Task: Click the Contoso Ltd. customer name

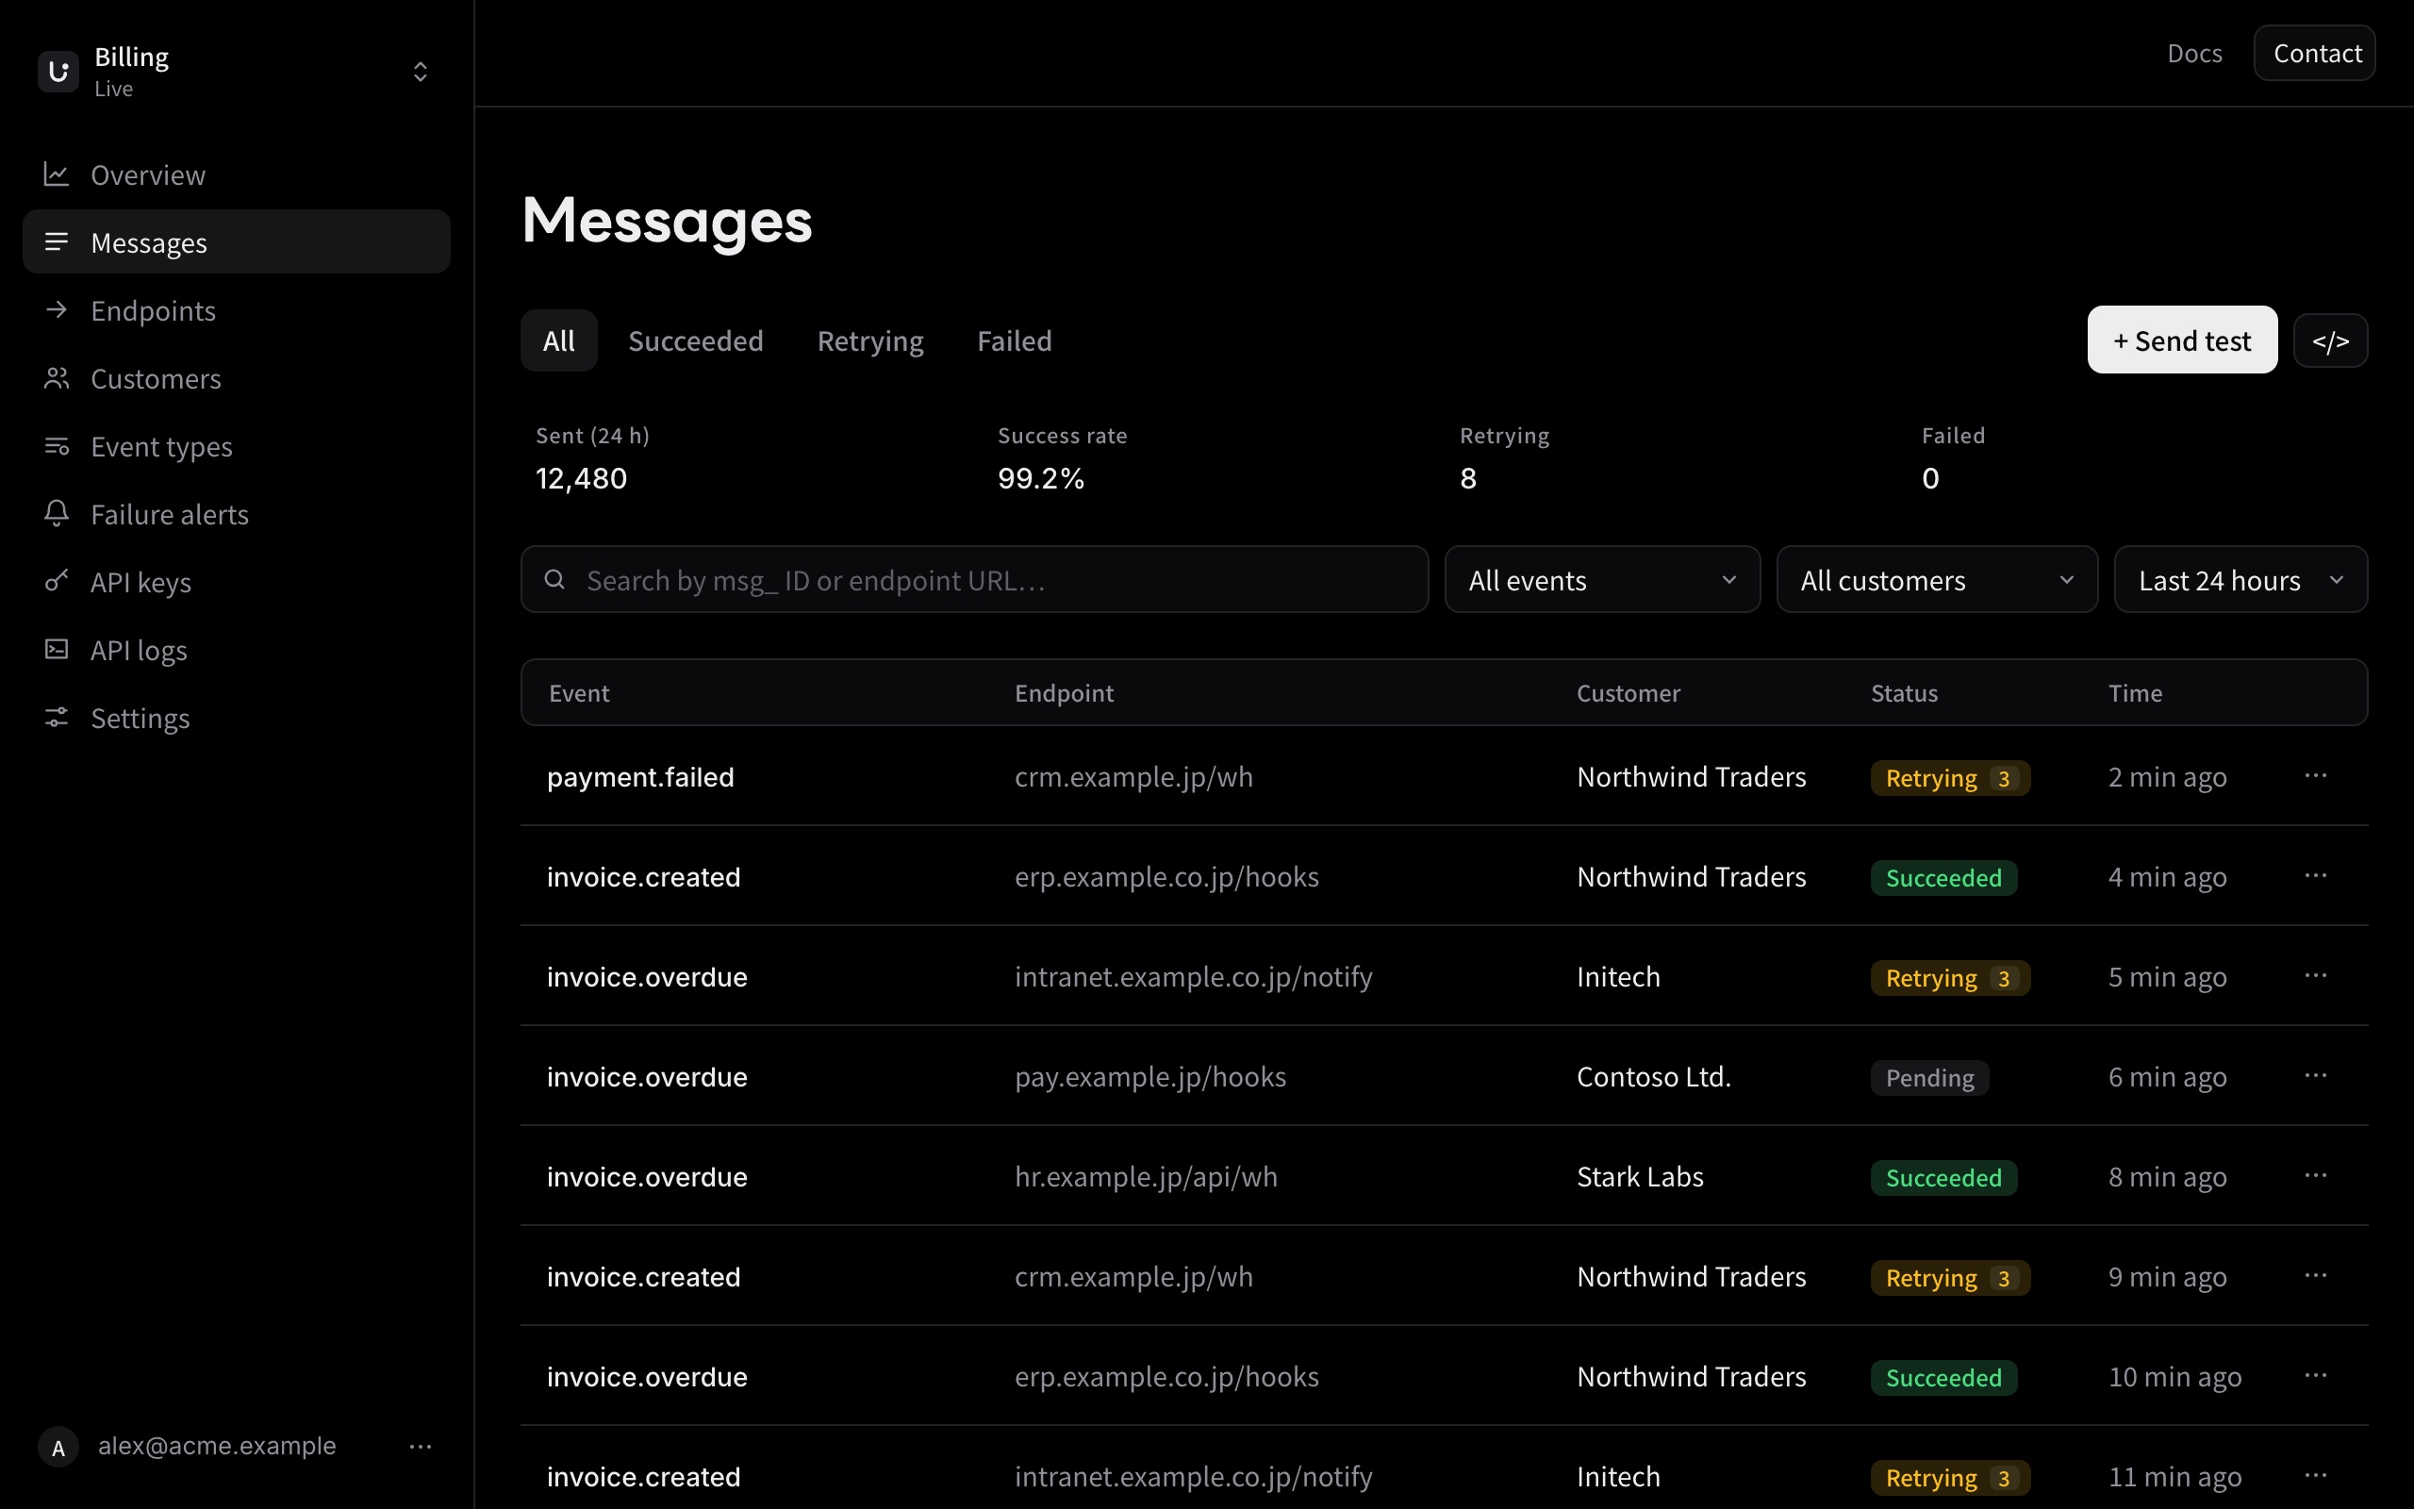Action: (1654, 1077)
